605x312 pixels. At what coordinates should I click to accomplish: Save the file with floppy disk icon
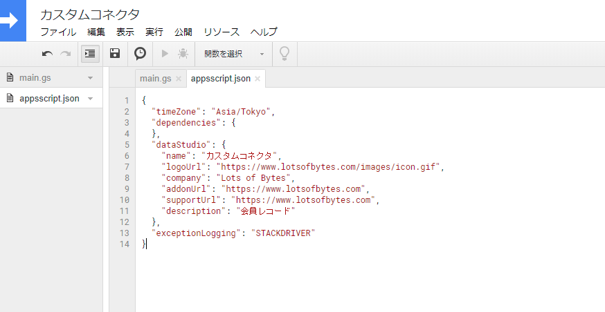pos(116,54)
